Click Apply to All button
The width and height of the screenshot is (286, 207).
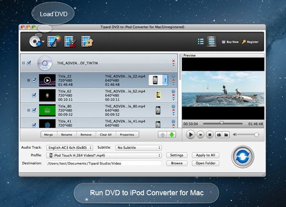(x=205, y=155)
